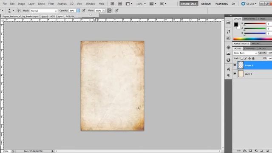Open the Layer menu
Screen dimensions: 272x153
[x=31, y=4]
